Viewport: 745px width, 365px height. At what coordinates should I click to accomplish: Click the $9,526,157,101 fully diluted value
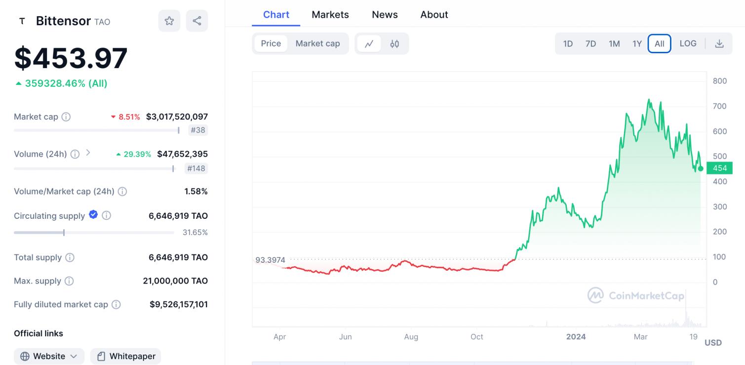(179, 305)
